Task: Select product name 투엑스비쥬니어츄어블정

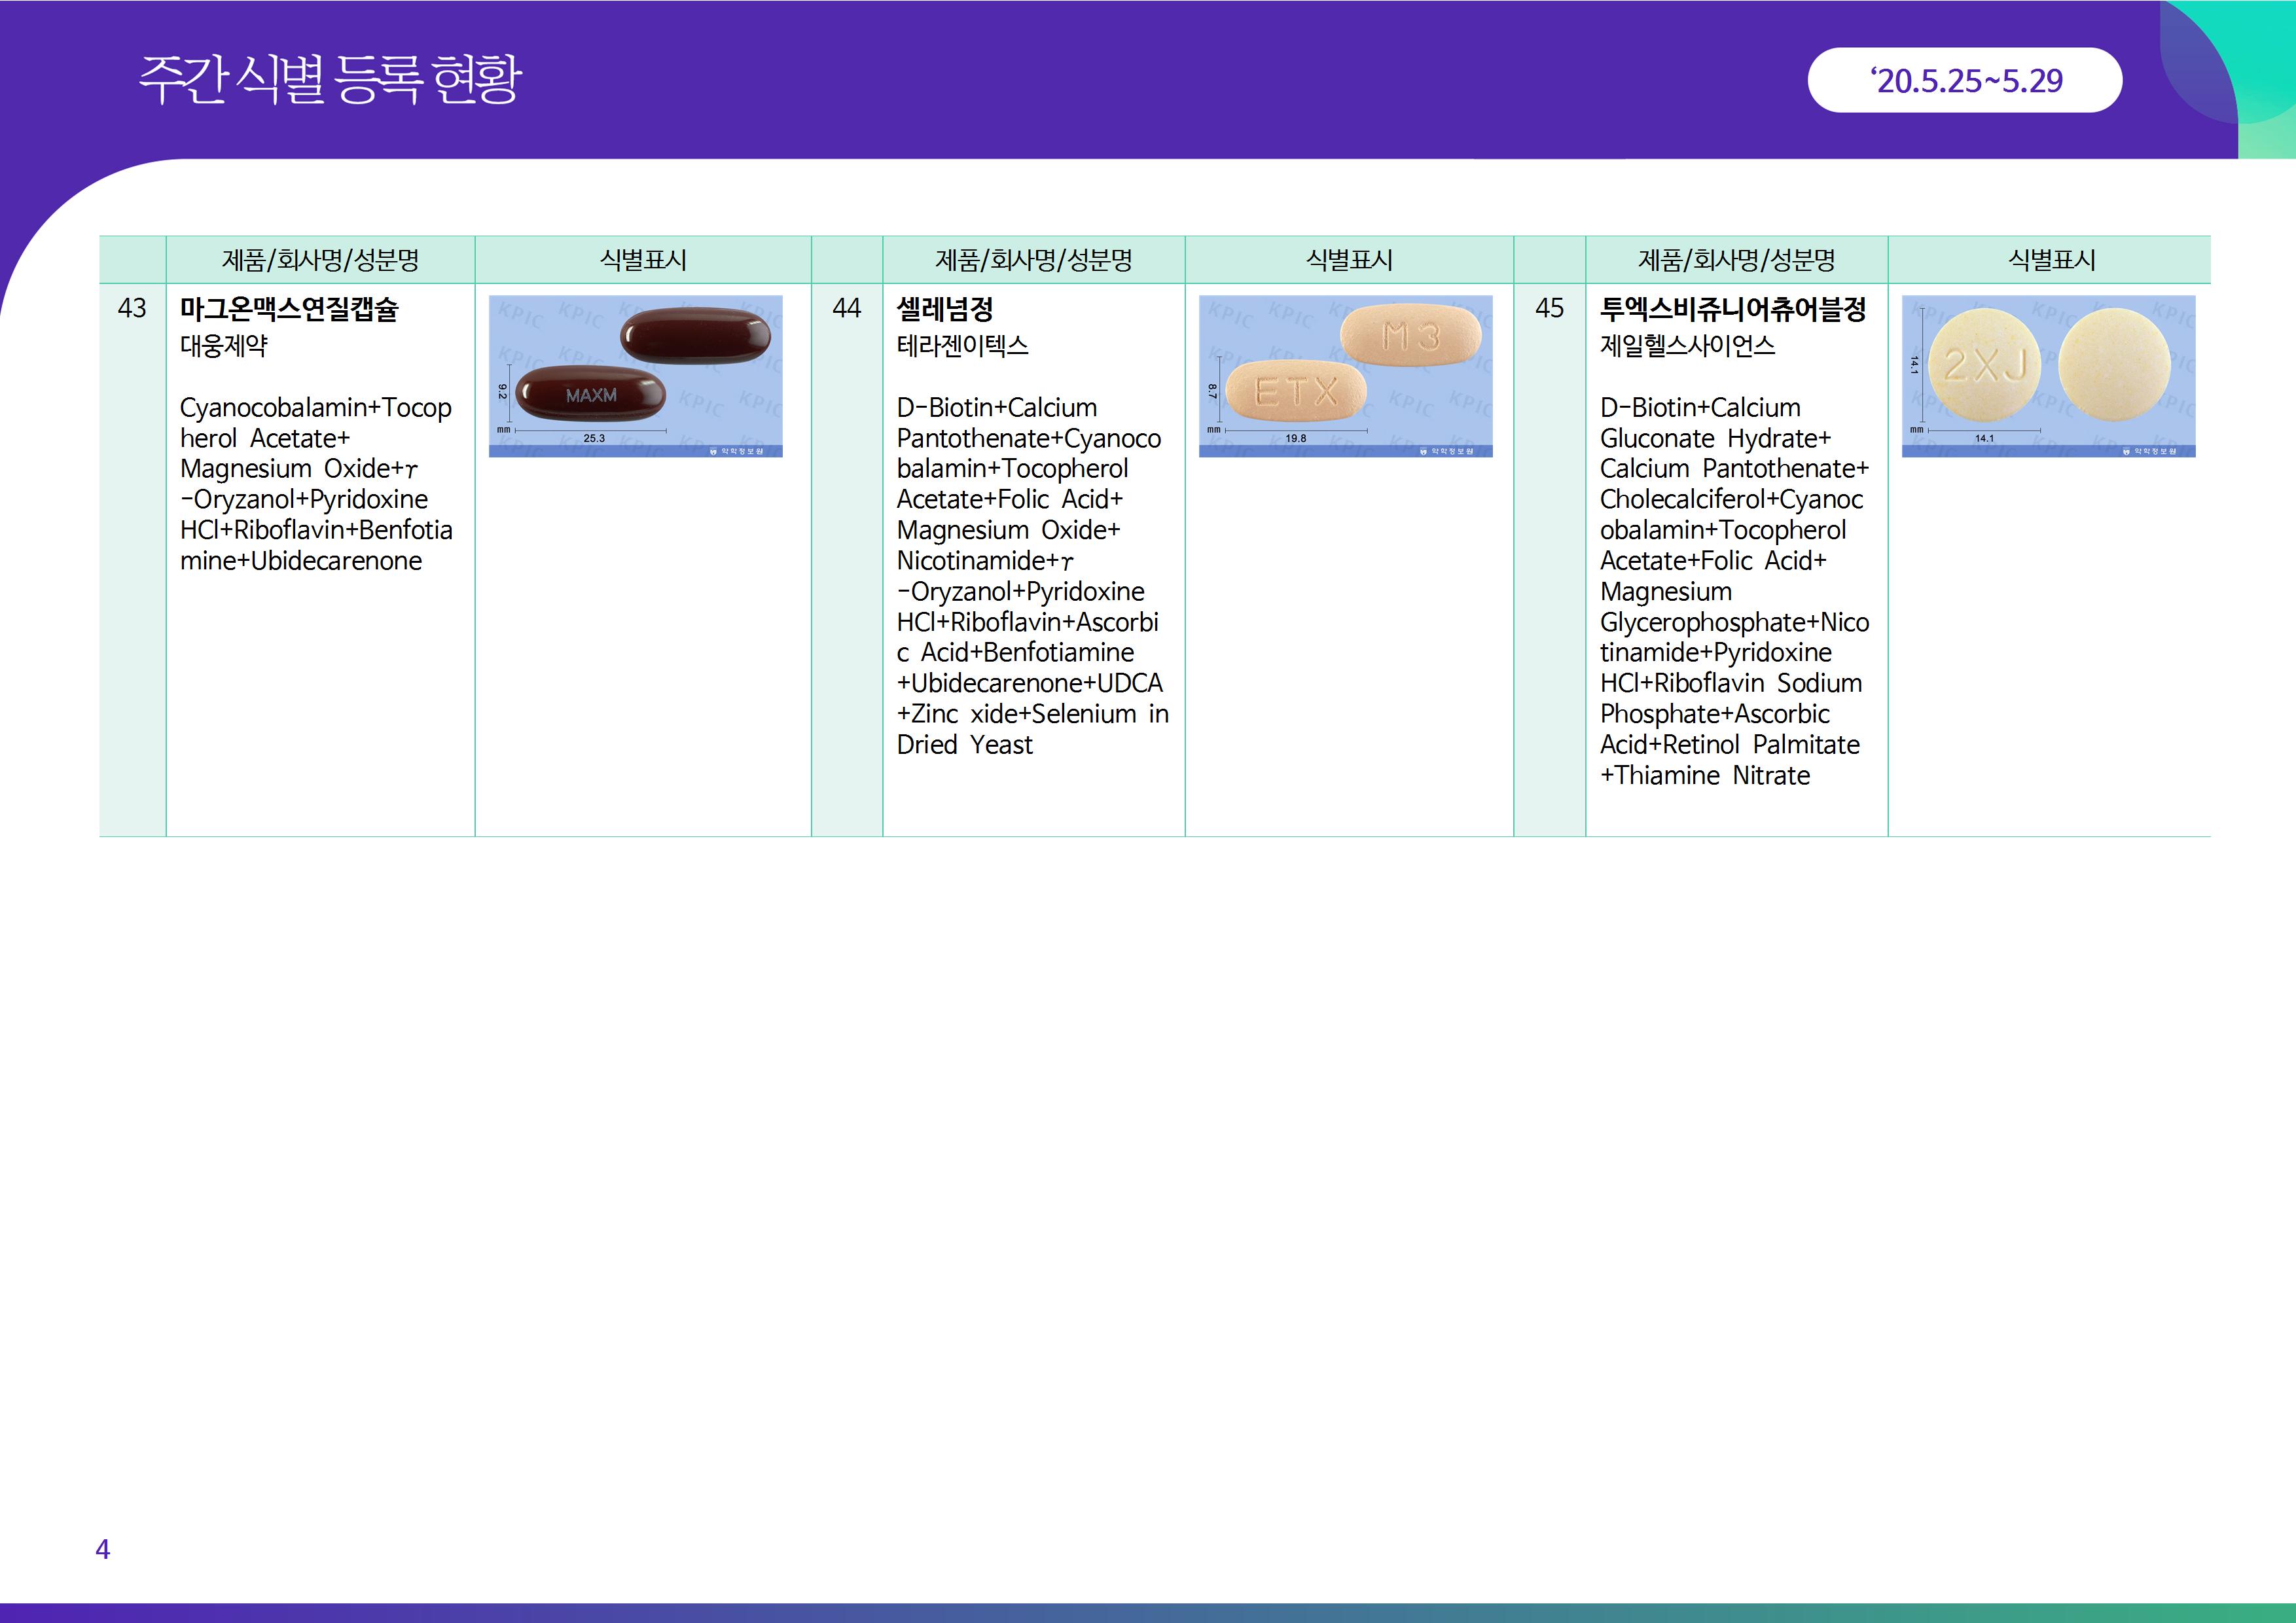Action: tap(1732, 309)
